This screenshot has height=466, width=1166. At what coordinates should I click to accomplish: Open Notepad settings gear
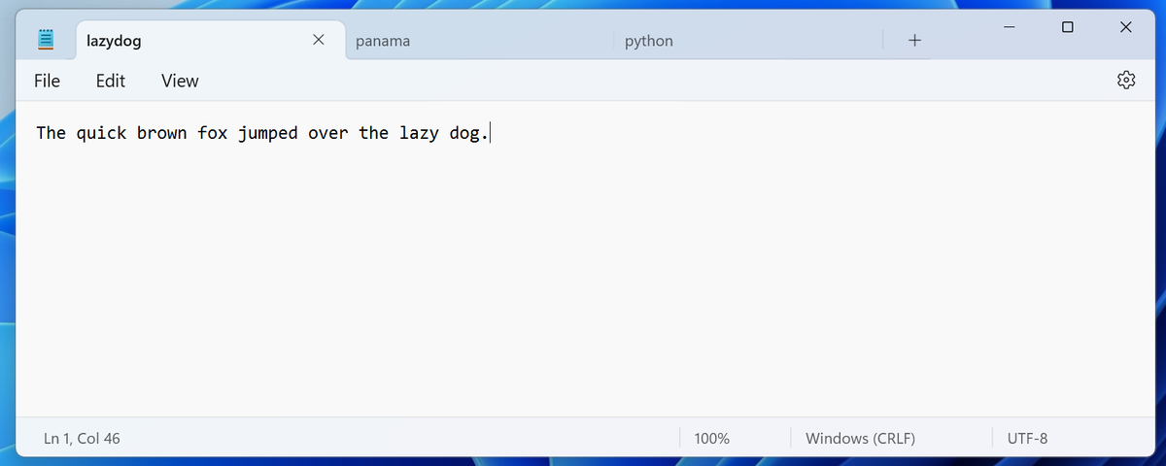[x=1126, y=81]
